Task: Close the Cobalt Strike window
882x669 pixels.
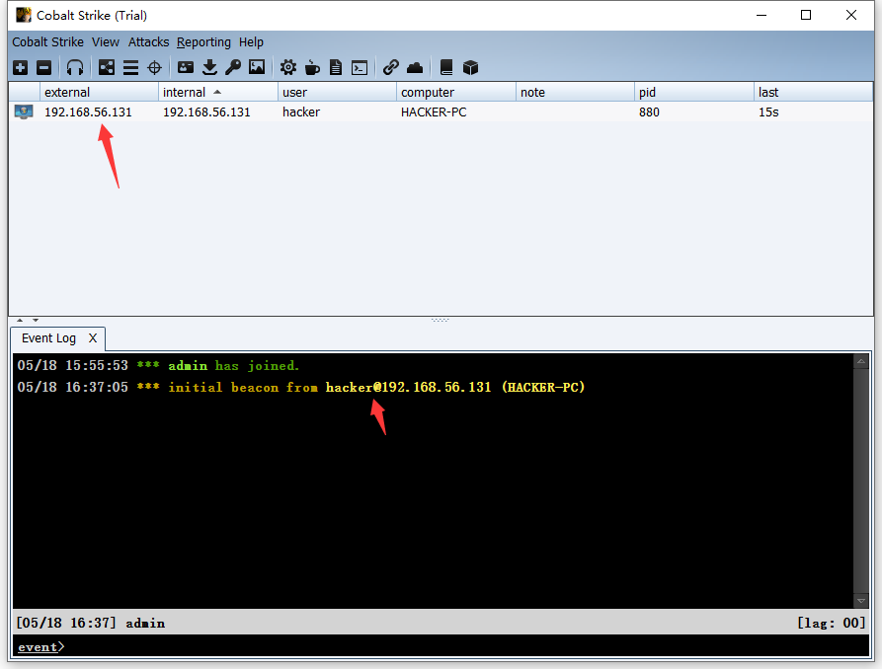Action: (x=851, y=15)
